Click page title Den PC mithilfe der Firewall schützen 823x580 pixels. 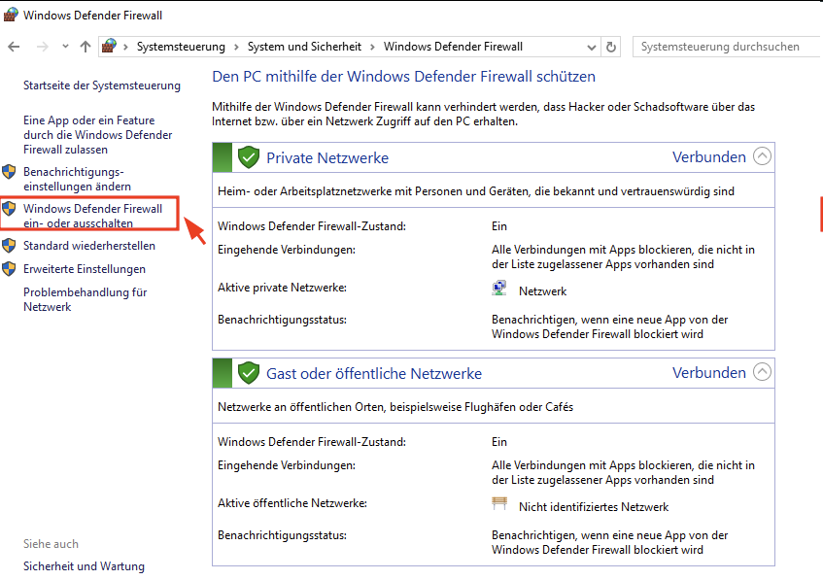click(403, 77)
